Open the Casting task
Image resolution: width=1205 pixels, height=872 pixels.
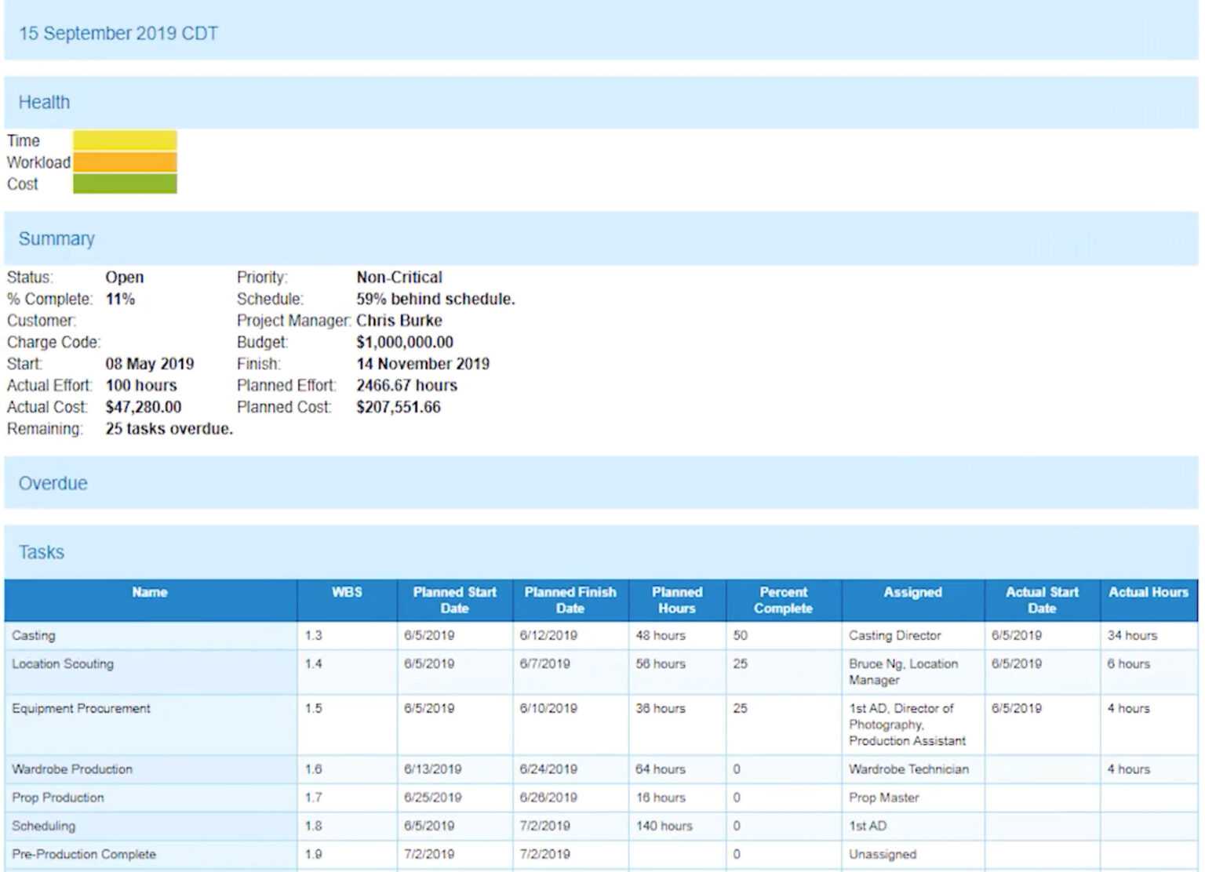(33, 635)
